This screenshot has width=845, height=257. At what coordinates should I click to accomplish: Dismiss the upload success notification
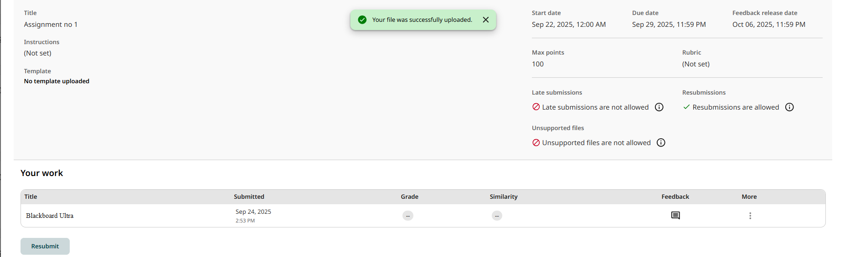486,20
